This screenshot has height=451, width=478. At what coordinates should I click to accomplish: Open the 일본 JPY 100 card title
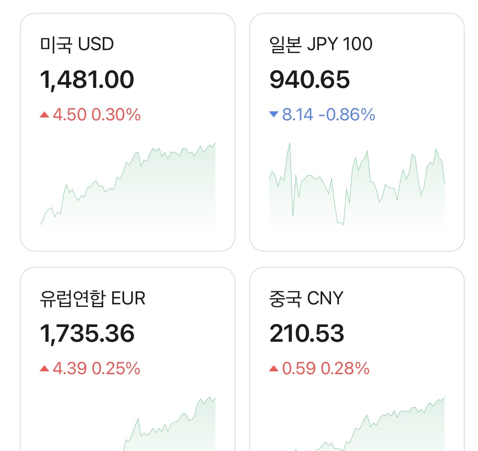[x=321, y=44]
